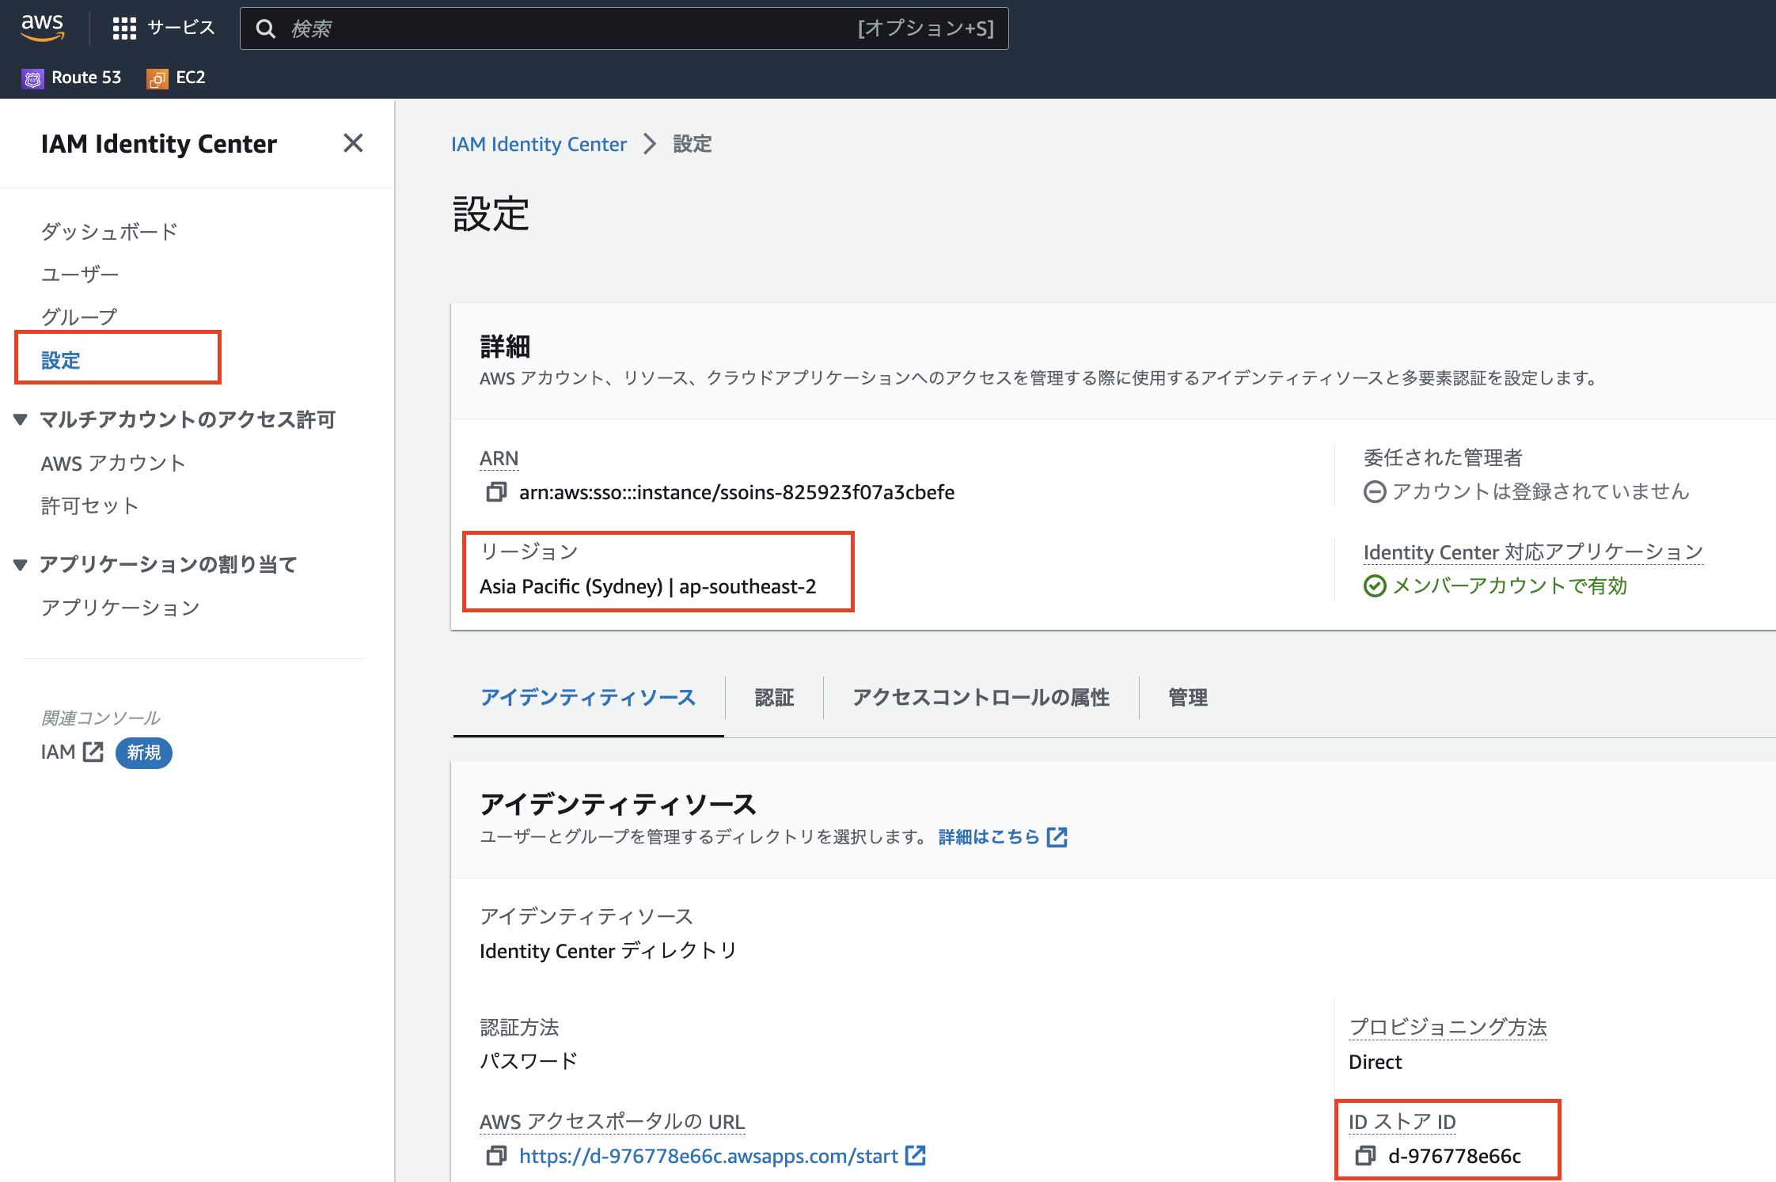Collapse アプリケーションの割り当て section
The width and height of the screenshot is (1776, 1182).
(21, 564)
